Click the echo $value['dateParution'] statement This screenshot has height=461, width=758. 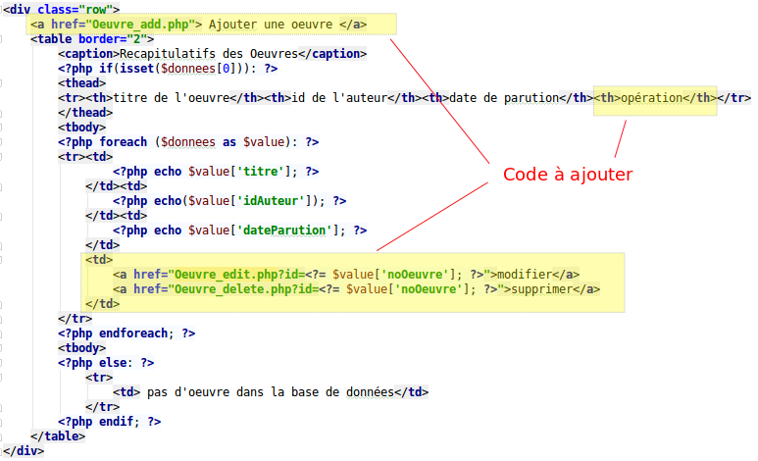click(x=239, y=230)
